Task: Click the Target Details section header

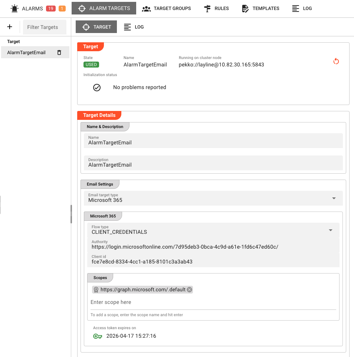Action: point(99,115)
